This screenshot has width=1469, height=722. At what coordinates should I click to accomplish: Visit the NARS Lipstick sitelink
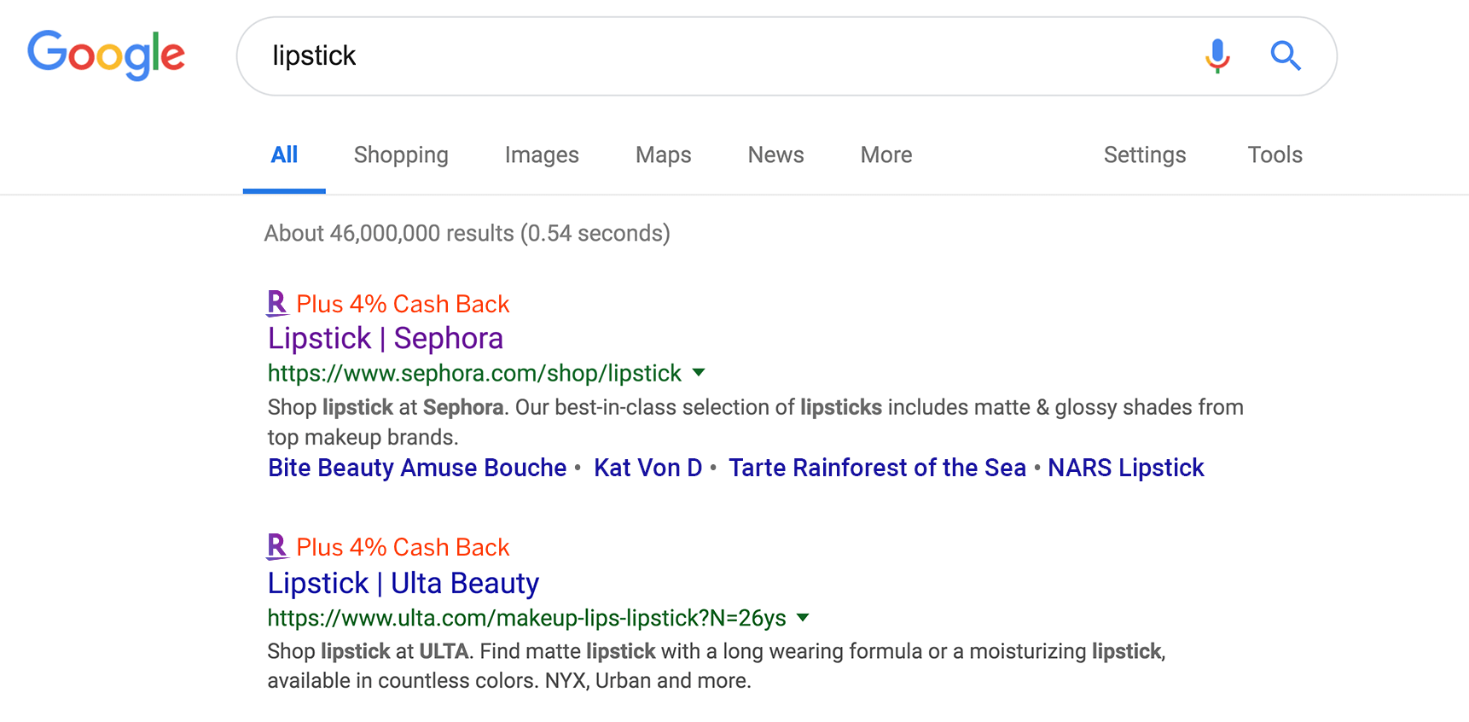1126,468
